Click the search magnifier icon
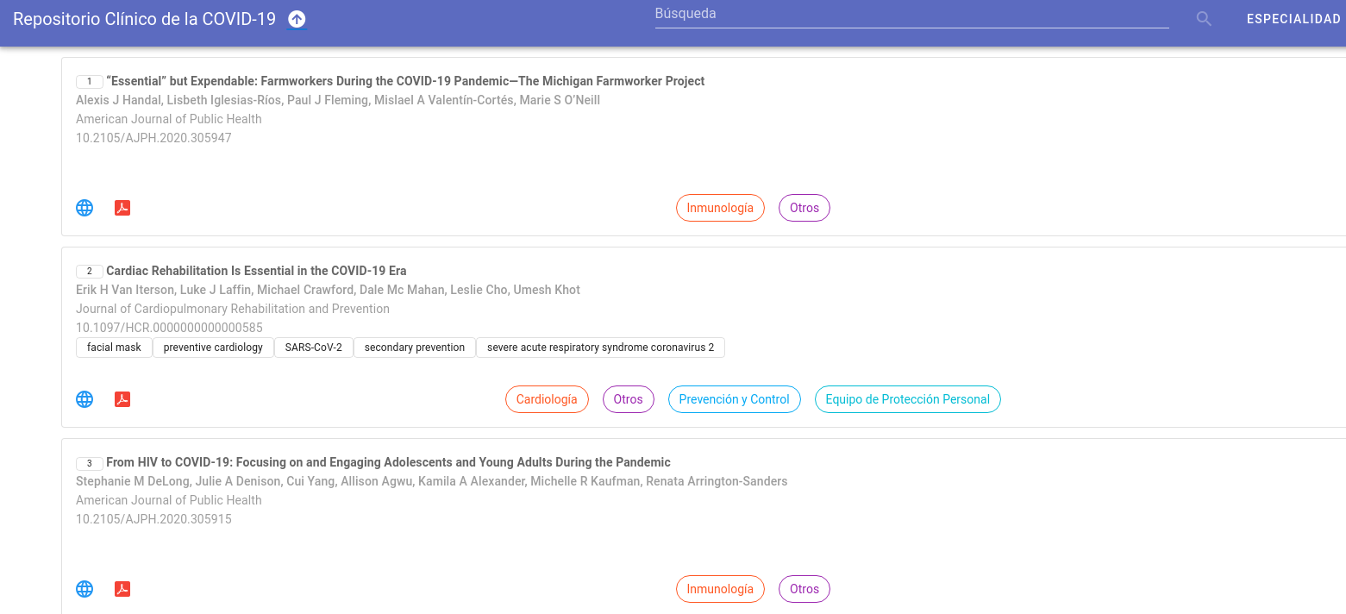Image resolution: width=1346 pixels, height=614 pixels. click(x=1204, y=19)
